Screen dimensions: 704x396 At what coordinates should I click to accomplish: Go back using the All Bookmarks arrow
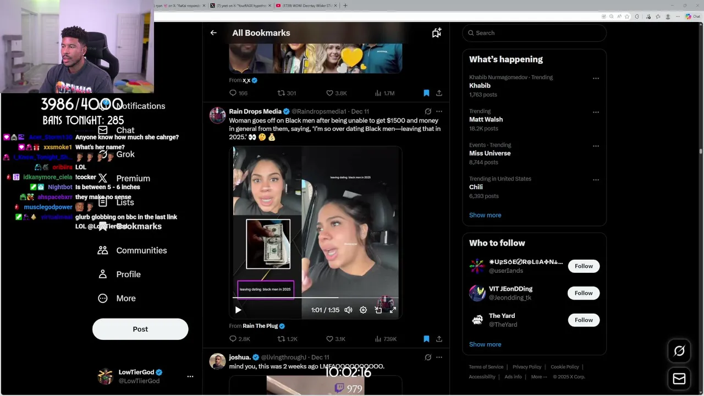(213, 33)
